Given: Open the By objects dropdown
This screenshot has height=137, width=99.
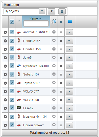Looking at the screenshot, I should pos(24,11).
